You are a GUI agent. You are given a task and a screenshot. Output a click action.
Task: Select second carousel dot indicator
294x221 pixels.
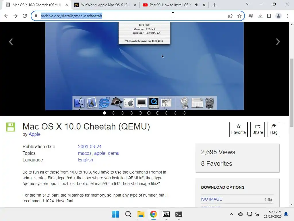coord(113,113)
